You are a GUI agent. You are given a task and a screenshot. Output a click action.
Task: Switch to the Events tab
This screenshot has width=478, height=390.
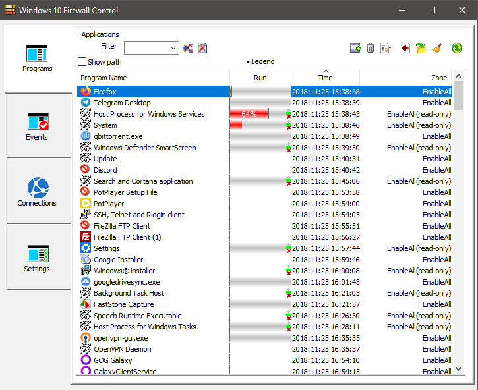pos(37,126)
